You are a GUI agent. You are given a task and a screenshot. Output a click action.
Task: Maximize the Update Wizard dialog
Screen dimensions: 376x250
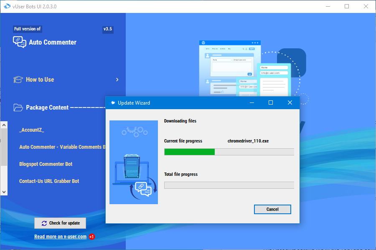pos(271,102)
